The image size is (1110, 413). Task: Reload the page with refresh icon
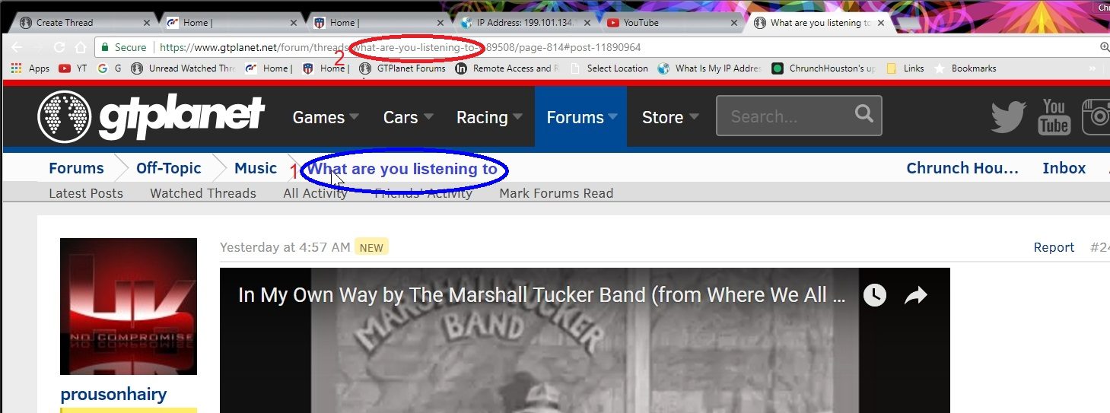pos(59,47)
